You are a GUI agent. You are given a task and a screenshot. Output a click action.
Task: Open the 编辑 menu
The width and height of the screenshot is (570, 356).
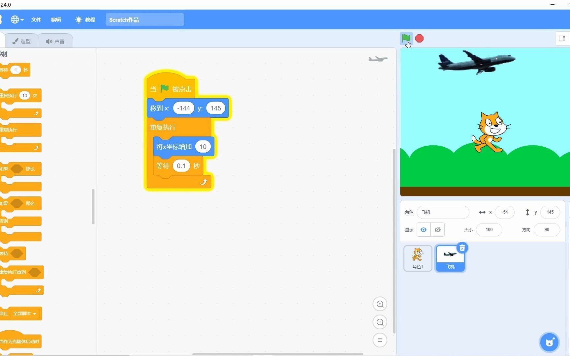(x=56, y=20)
